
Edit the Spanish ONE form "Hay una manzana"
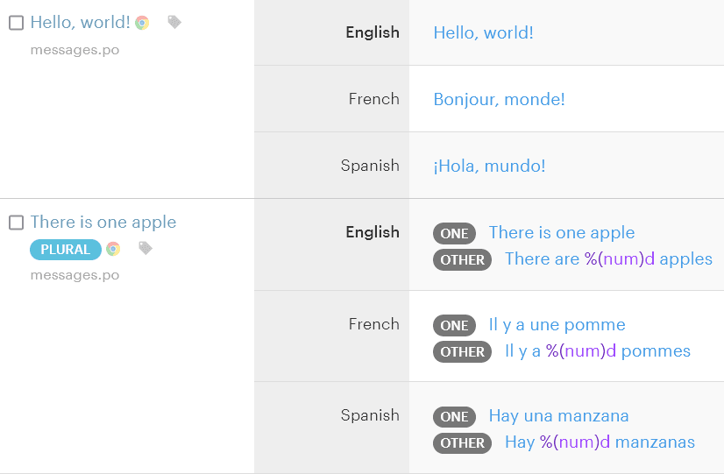click(558, 416)
